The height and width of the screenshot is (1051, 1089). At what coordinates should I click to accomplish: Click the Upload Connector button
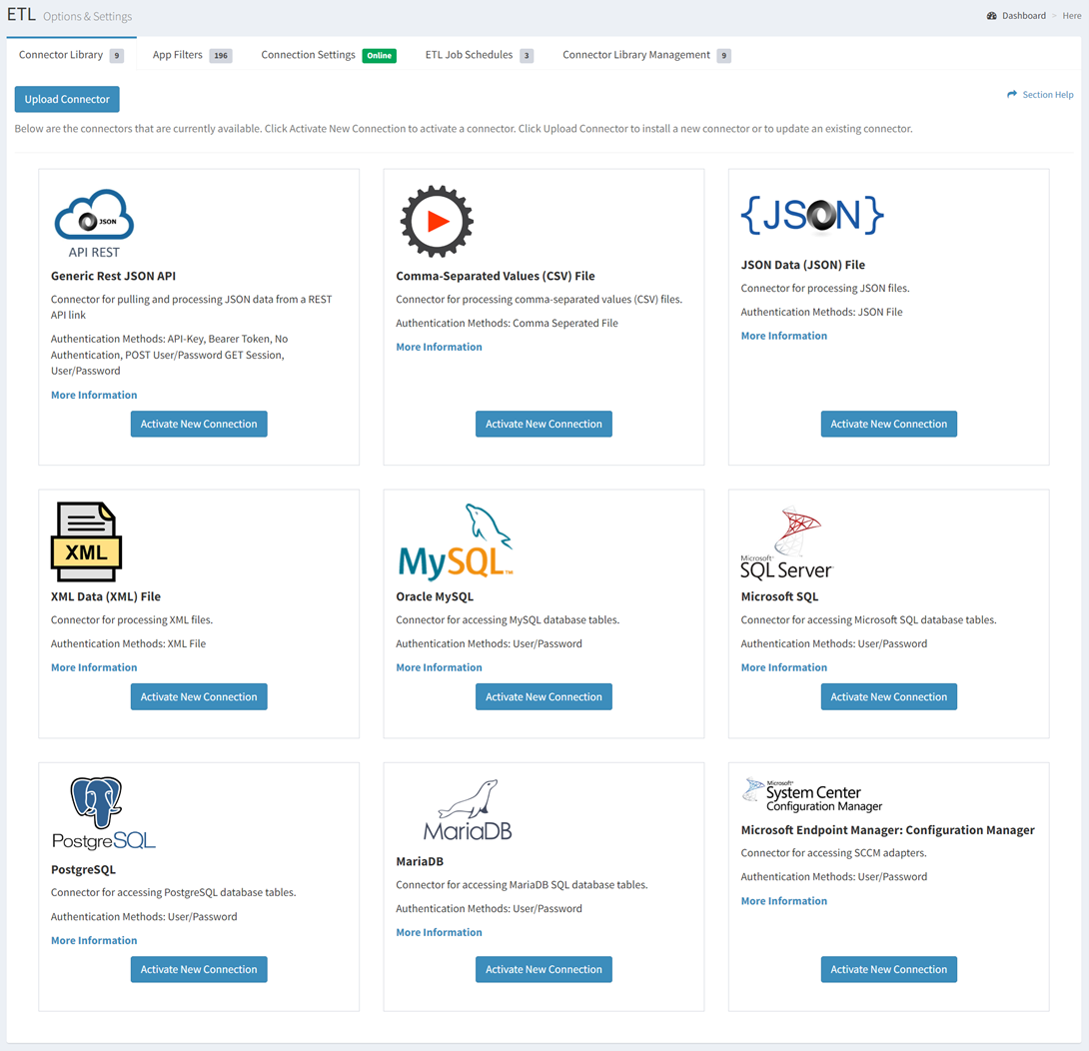[x=67, y=99]
